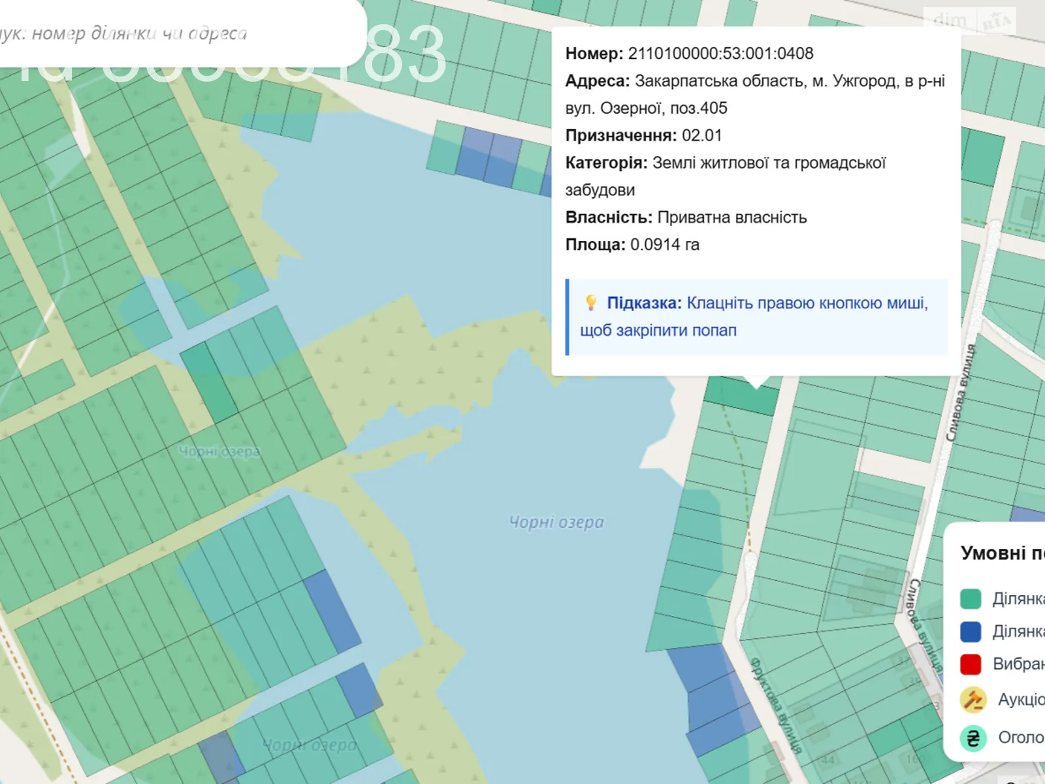1045x784 pixels.
Task: Click the 'Власність' ownership line in popup
Action: click(686, 217)
